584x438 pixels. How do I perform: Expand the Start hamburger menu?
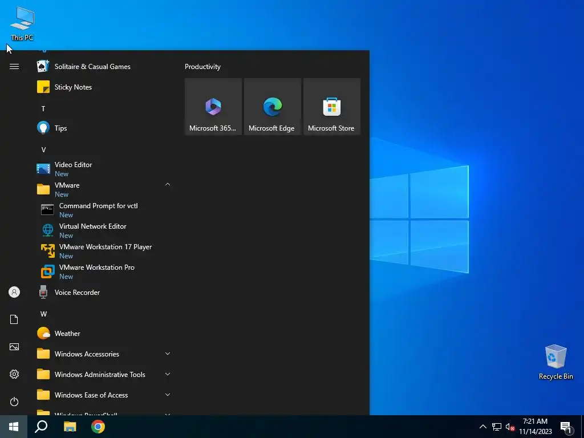14,66
